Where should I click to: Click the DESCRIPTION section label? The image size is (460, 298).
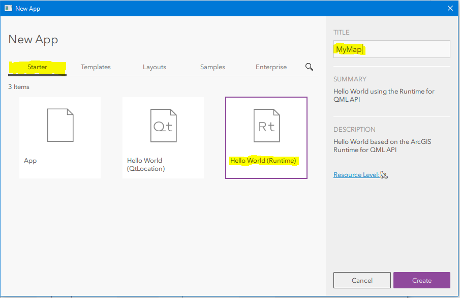[354, 130]
